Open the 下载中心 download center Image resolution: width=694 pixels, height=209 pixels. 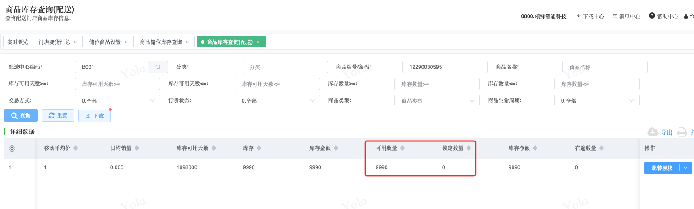(590, 16)
